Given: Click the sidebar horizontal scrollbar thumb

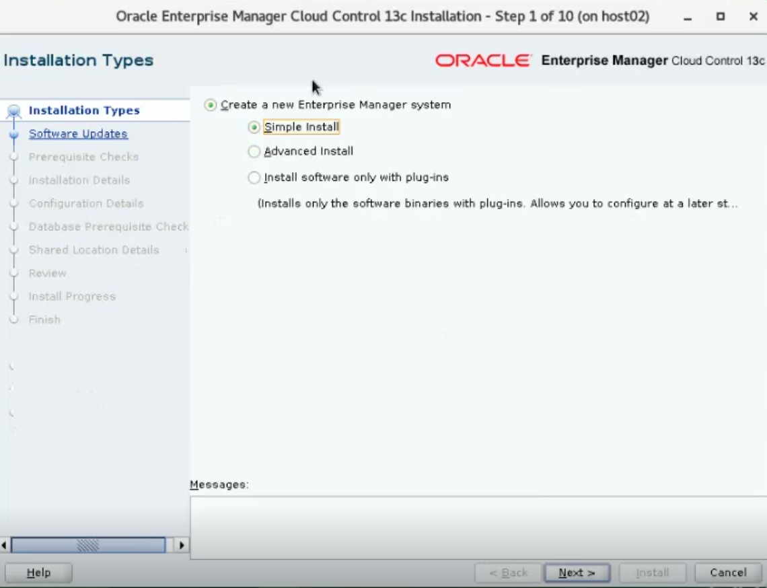Looking at the screenshot, I should click(89, 545).
